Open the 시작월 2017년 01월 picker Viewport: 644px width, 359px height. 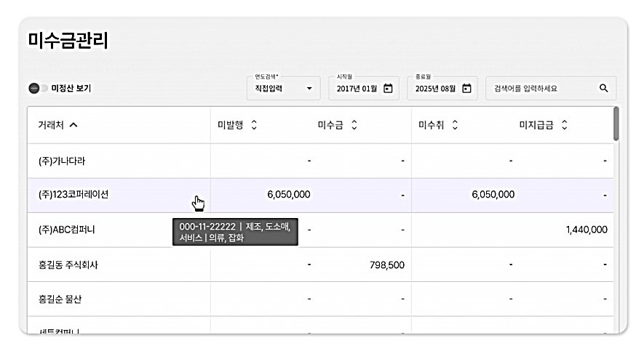pos(356,89)
